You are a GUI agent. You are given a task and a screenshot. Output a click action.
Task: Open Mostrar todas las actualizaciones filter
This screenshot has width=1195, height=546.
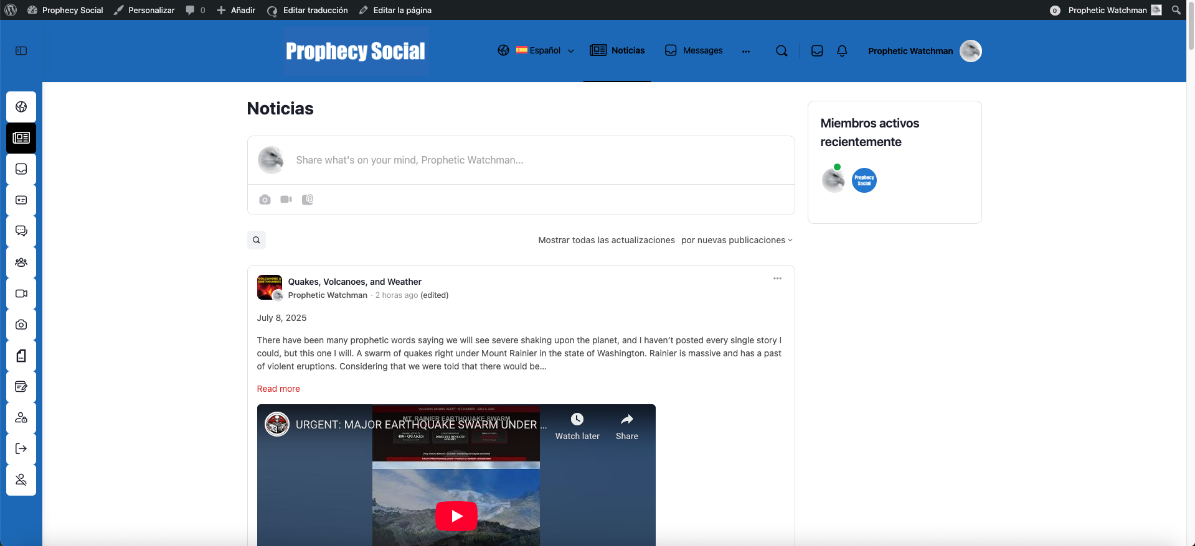(x=607, y=240)
